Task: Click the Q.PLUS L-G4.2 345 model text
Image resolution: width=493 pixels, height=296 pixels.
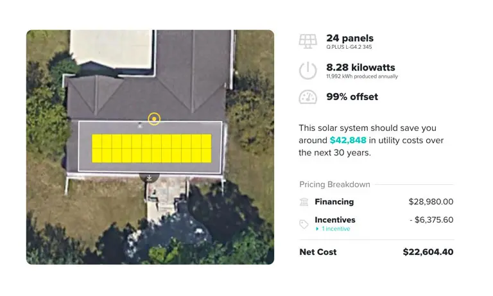Action: coord(348,47)
